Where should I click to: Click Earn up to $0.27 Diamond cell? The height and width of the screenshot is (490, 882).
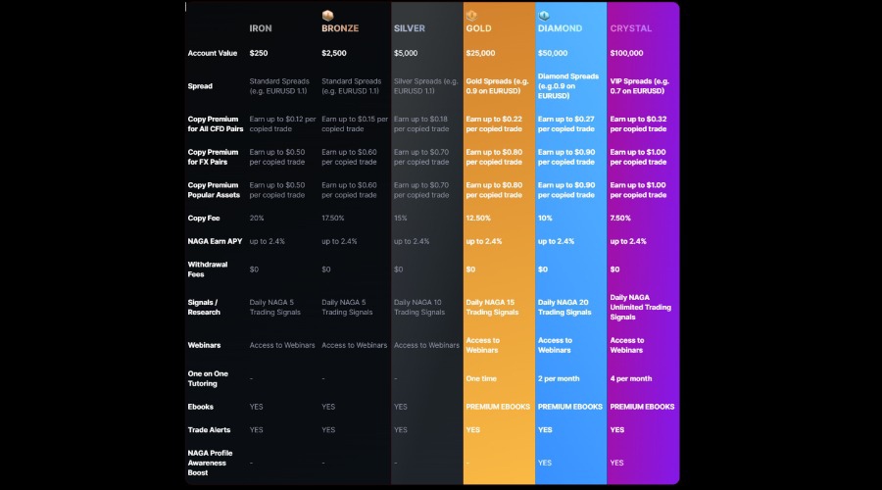click(x=565, y=123)
